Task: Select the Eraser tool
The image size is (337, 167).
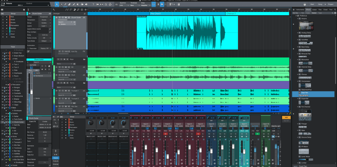Action: point(69,4)
